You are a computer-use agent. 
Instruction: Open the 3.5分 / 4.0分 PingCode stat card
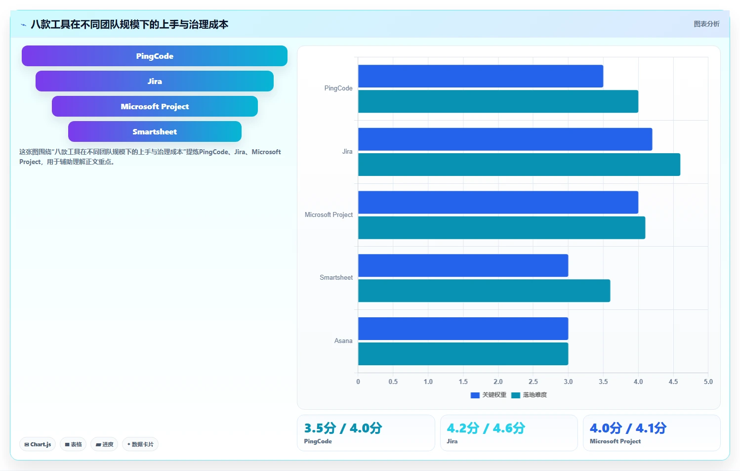point(366,433)
